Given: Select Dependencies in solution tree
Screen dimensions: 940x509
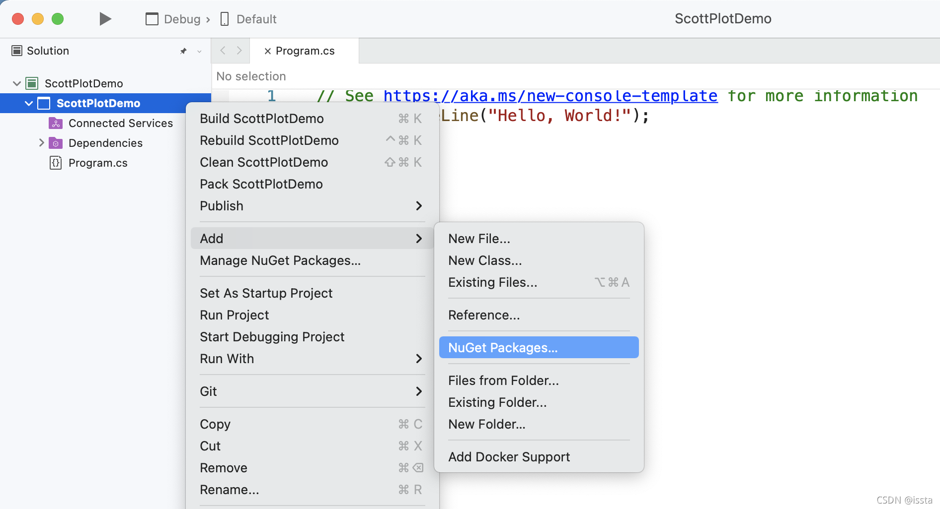Looking at the screenshot, I should point(105,143).
